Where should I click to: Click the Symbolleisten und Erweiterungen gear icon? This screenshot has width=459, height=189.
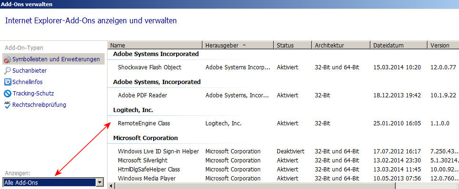[7, 59]
